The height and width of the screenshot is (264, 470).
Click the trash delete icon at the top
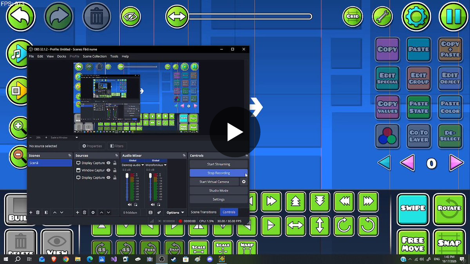(x=96, y=17)
